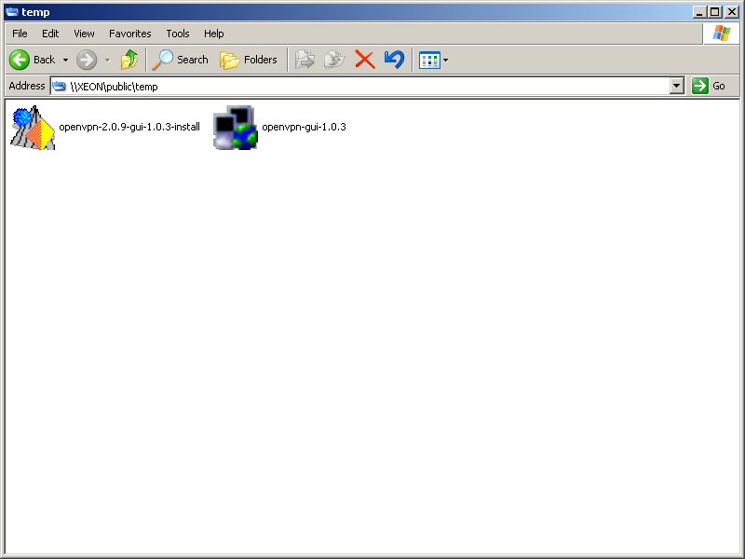Click the Move To toolbar icon
Image resolution: width=745 pixels, height=559 pixels.
click(x=305, y=60)
